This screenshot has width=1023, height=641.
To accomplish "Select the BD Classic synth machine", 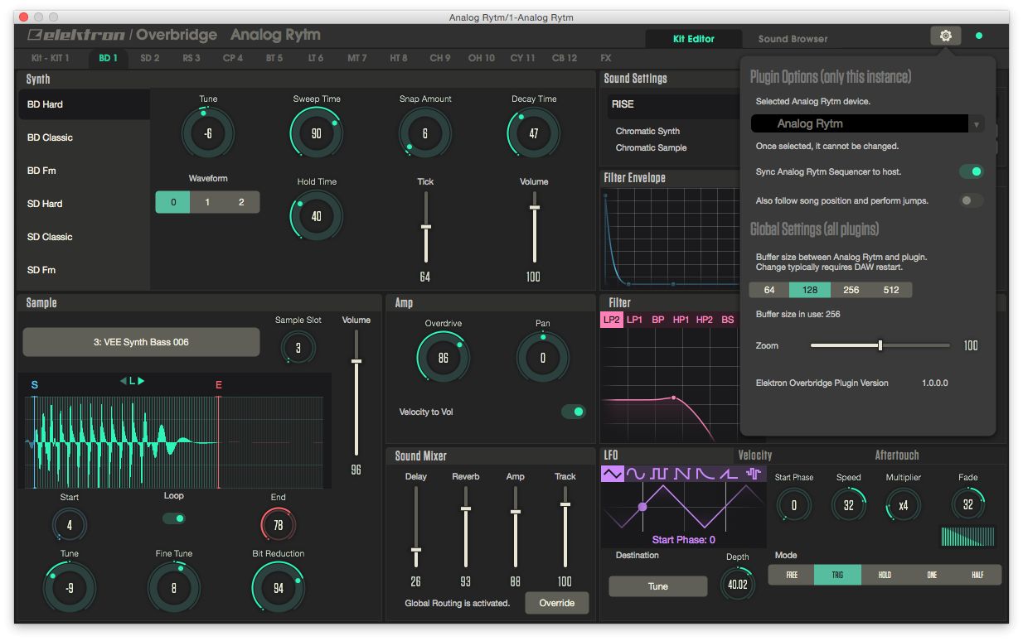I will (84, 137).
